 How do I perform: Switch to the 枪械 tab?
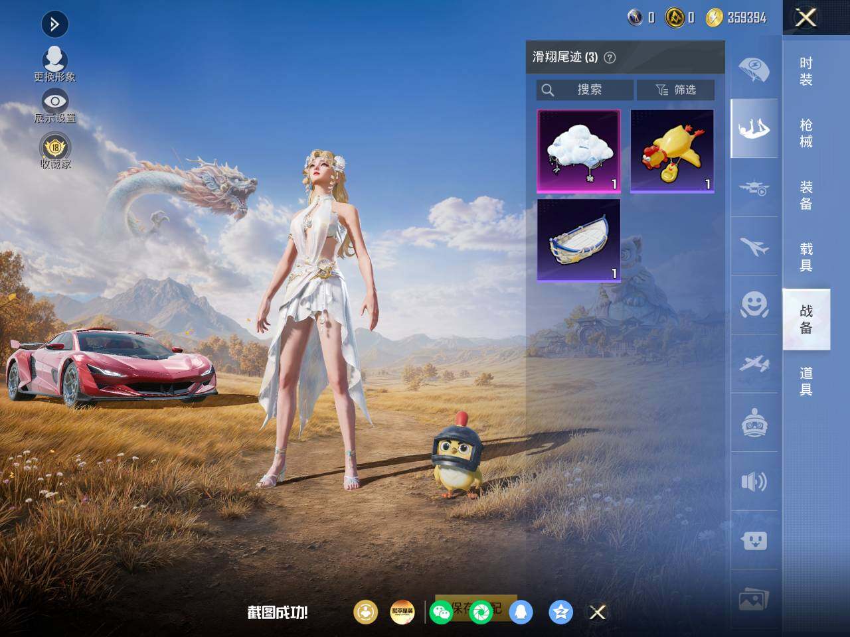[806, 133]
